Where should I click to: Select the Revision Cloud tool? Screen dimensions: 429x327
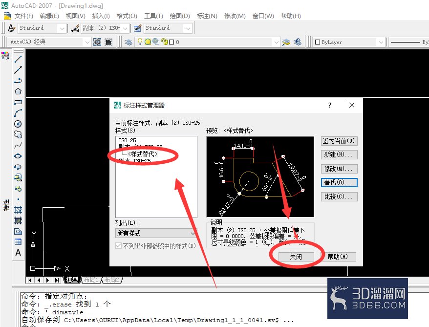click(18, 134)
